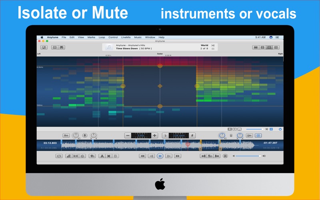This screenshot has width=320, height=200.
Task: Click the third layout icon above the zoom slider
Action: [239, 129]
